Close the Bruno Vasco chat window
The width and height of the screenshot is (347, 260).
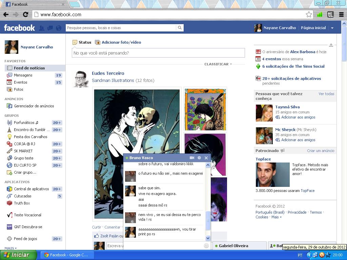pos(206,158)
